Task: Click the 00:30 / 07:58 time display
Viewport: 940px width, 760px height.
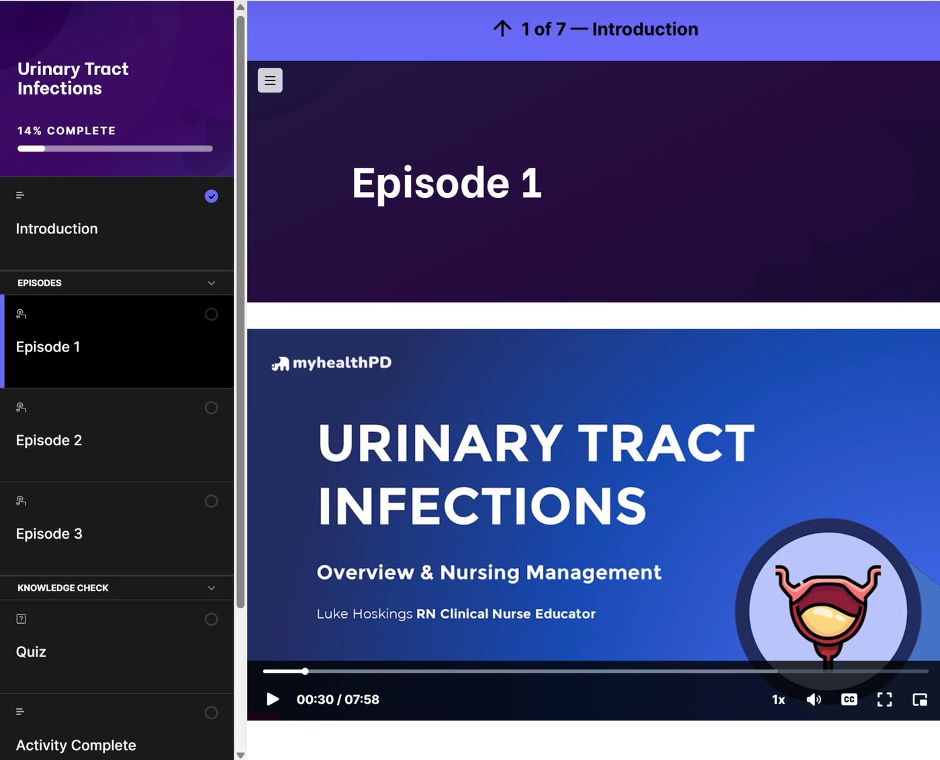Action: (x=338, y=700)
